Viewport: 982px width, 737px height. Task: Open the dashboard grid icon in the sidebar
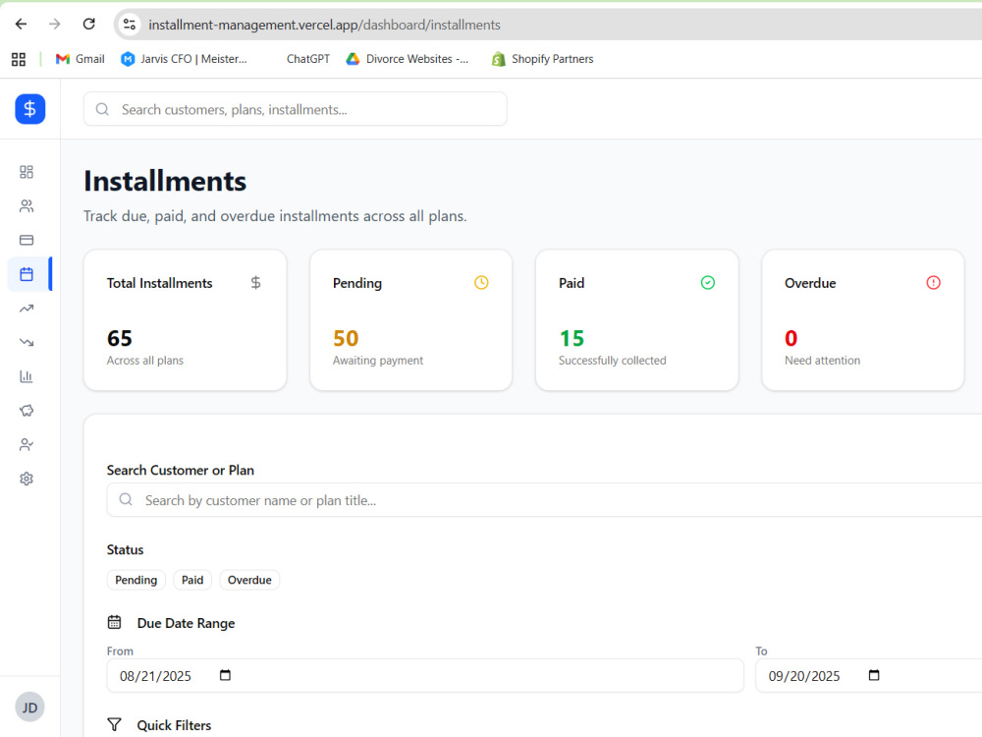coord(27,172)
